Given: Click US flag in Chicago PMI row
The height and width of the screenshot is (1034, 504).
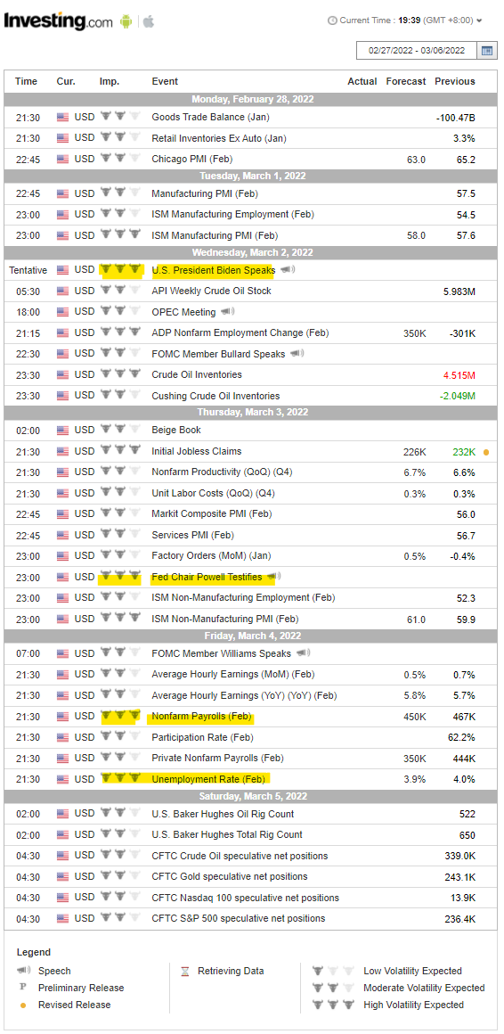Looking at the screenshot, I should click(x=62, y=159).
